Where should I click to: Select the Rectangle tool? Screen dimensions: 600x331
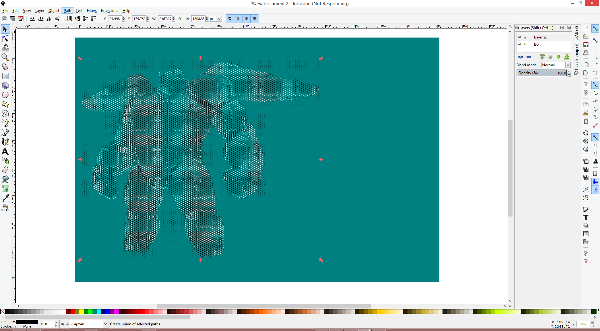5,76
